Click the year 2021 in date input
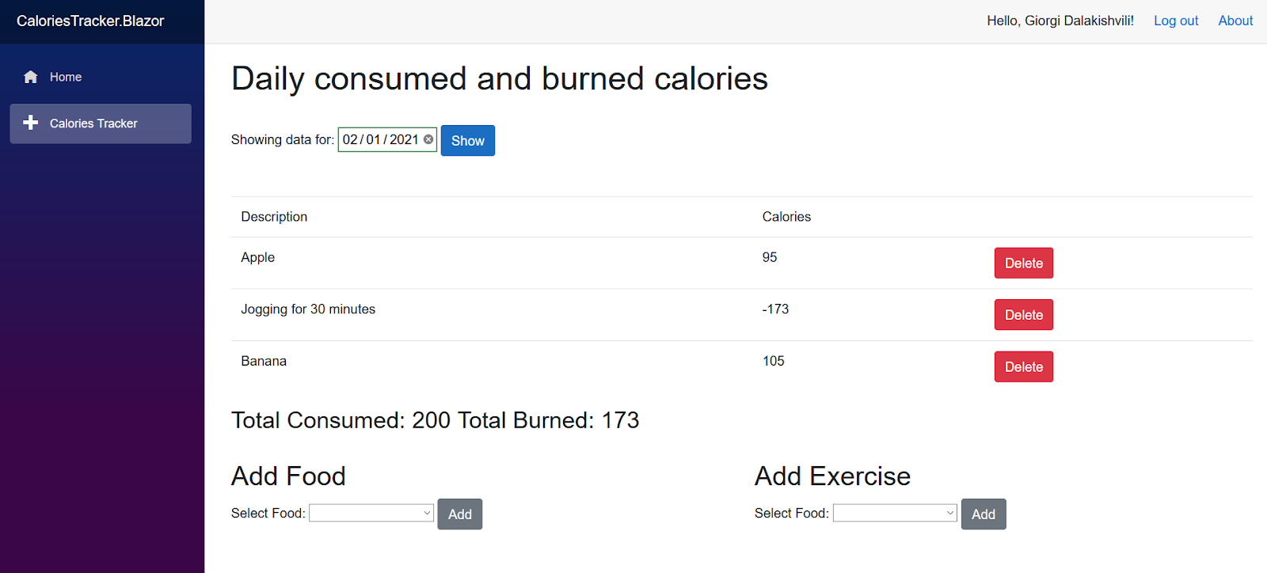This screenshot has height=573, width=1267. 404,139
